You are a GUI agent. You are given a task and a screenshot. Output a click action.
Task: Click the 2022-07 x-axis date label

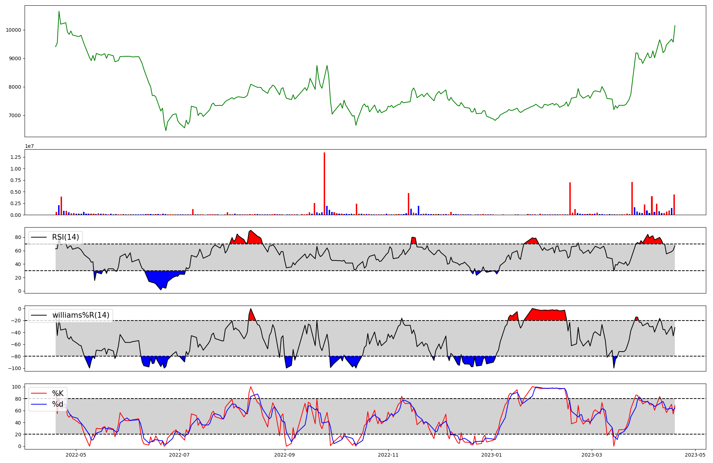coord(179,455)
